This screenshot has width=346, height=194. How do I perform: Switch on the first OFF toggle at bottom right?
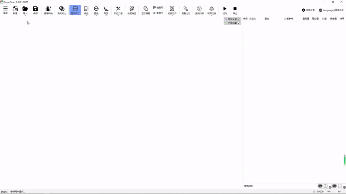pos(320,186)
